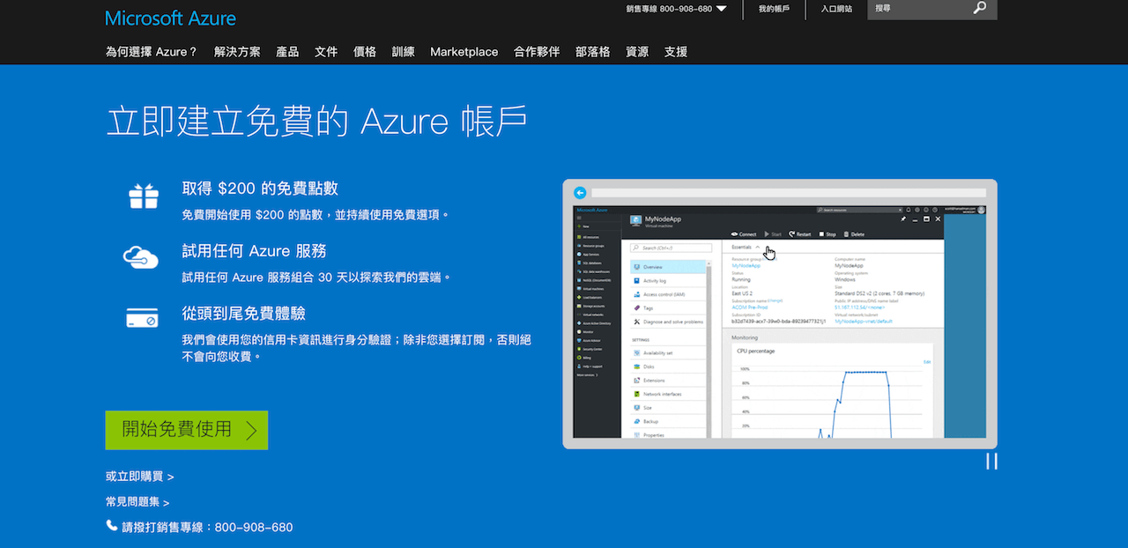Click the magnifying glass search icon

[981, 8]
